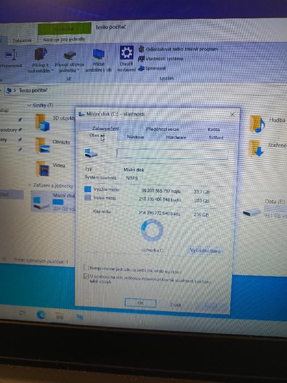Click Tento počítač in address bar
This screenshot has height=383, width=287.
point(33,90)
